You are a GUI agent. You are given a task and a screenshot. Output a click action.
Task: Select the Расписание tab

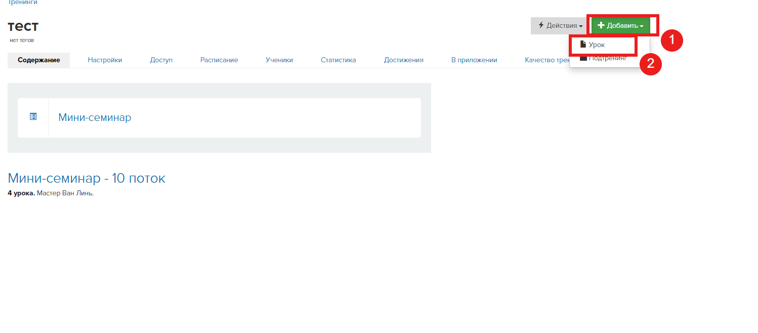pyautogui.click(x=219, y=59)
